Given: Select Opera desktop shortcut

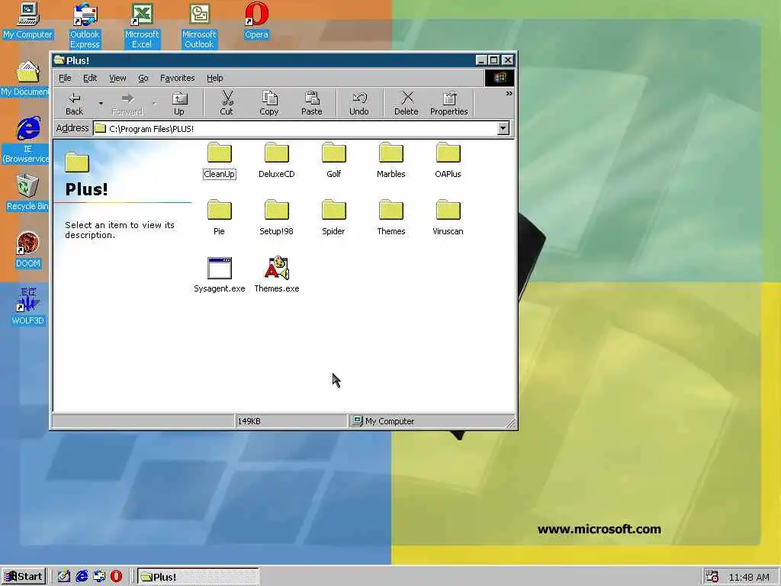Looking at the screenshot, I should [x=256, y=21].
